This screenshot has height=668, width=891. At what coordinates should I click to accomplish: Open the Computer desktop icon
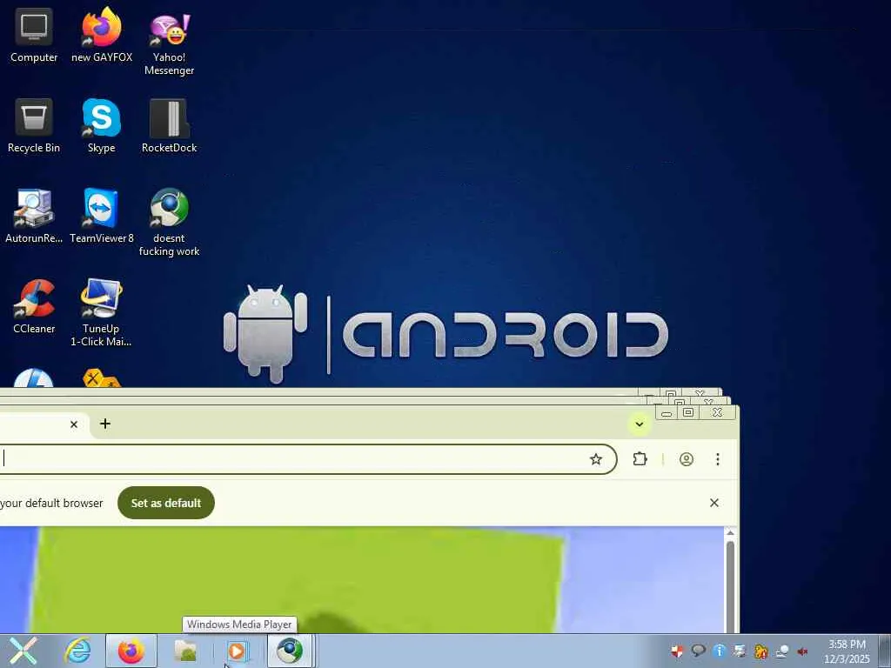pos(34,36)
